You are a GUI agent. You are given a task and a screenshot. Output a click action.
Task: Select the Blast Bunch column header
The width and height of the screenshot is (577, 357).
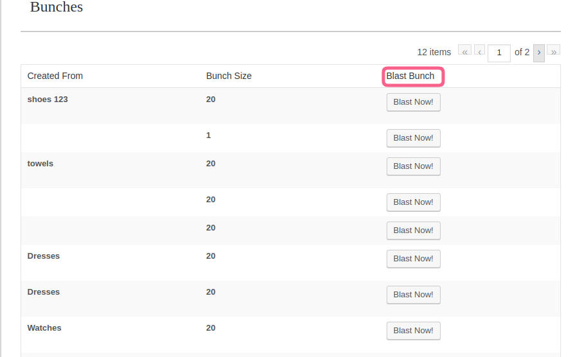coord(410,76)
